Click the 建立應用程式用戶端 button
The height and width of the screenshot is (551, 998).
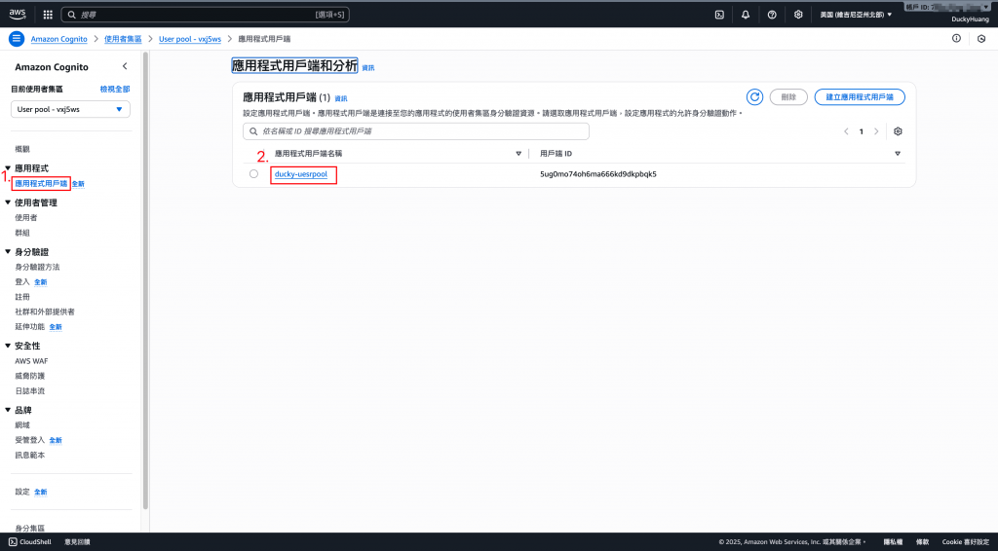tap(860, 97)
